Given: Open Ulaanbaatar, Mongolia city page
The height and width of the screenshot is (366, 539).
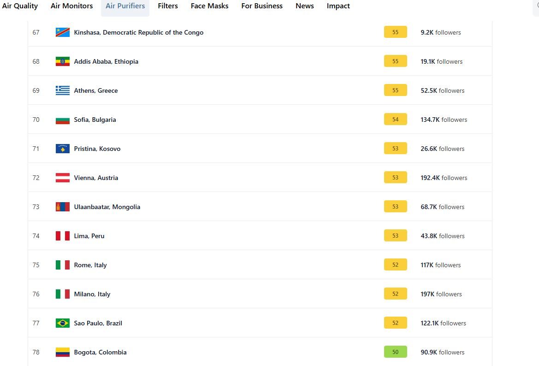Looking at the screenshot, I should [107, 207].
